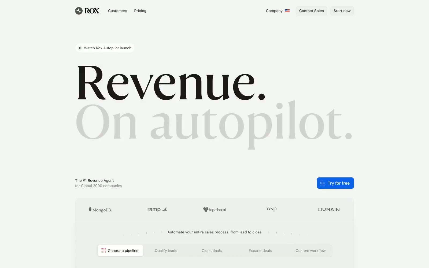Image resolution: width=429 pixels, height=268 pixels.
Task: Click the WSP logo
Action: click(271, 210)
